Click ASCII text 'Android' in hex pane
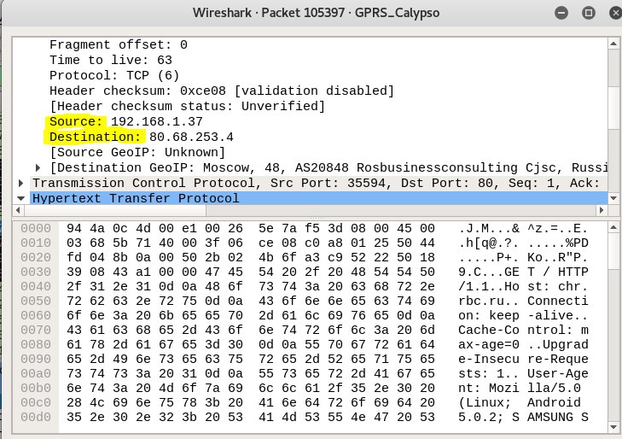 point(554,402)
